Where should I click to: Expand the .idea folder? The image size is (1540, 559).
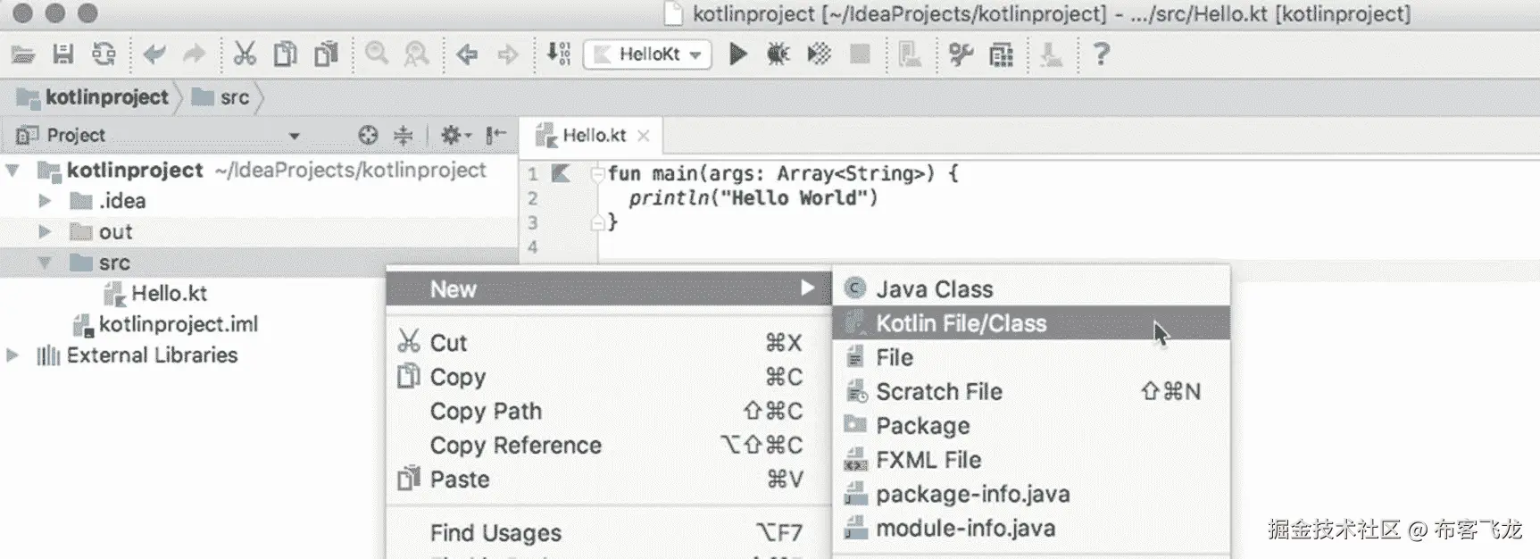tap(45, 201)
